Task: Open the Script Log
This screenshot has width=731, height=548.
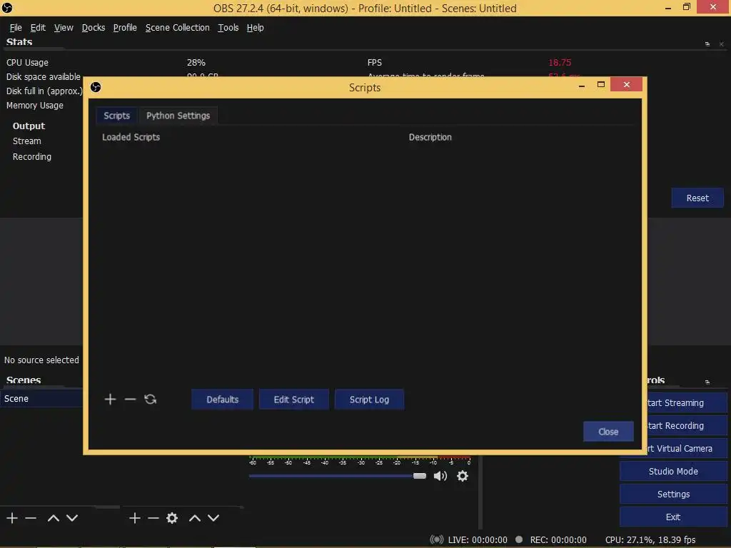Action: [x=369, y=400]
